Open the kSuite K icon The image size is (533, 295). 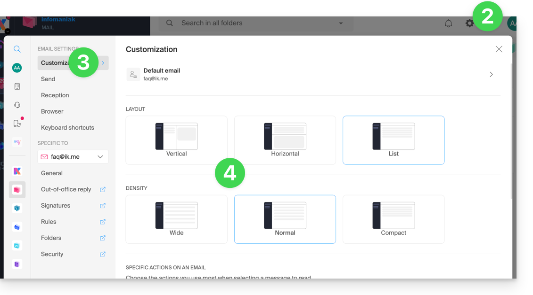click(17, 171)
